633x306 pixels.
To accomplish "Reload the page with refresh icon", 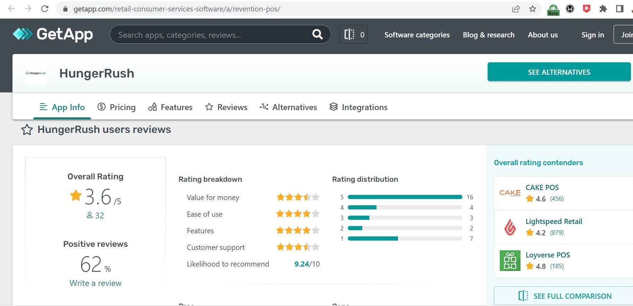I will [x=45, y=9].
